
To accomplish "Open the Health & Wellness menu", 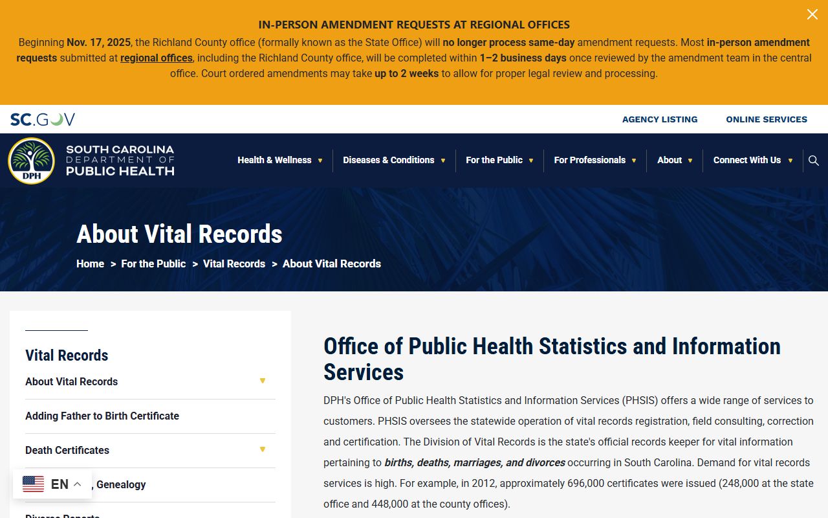I will coord(274,160).
